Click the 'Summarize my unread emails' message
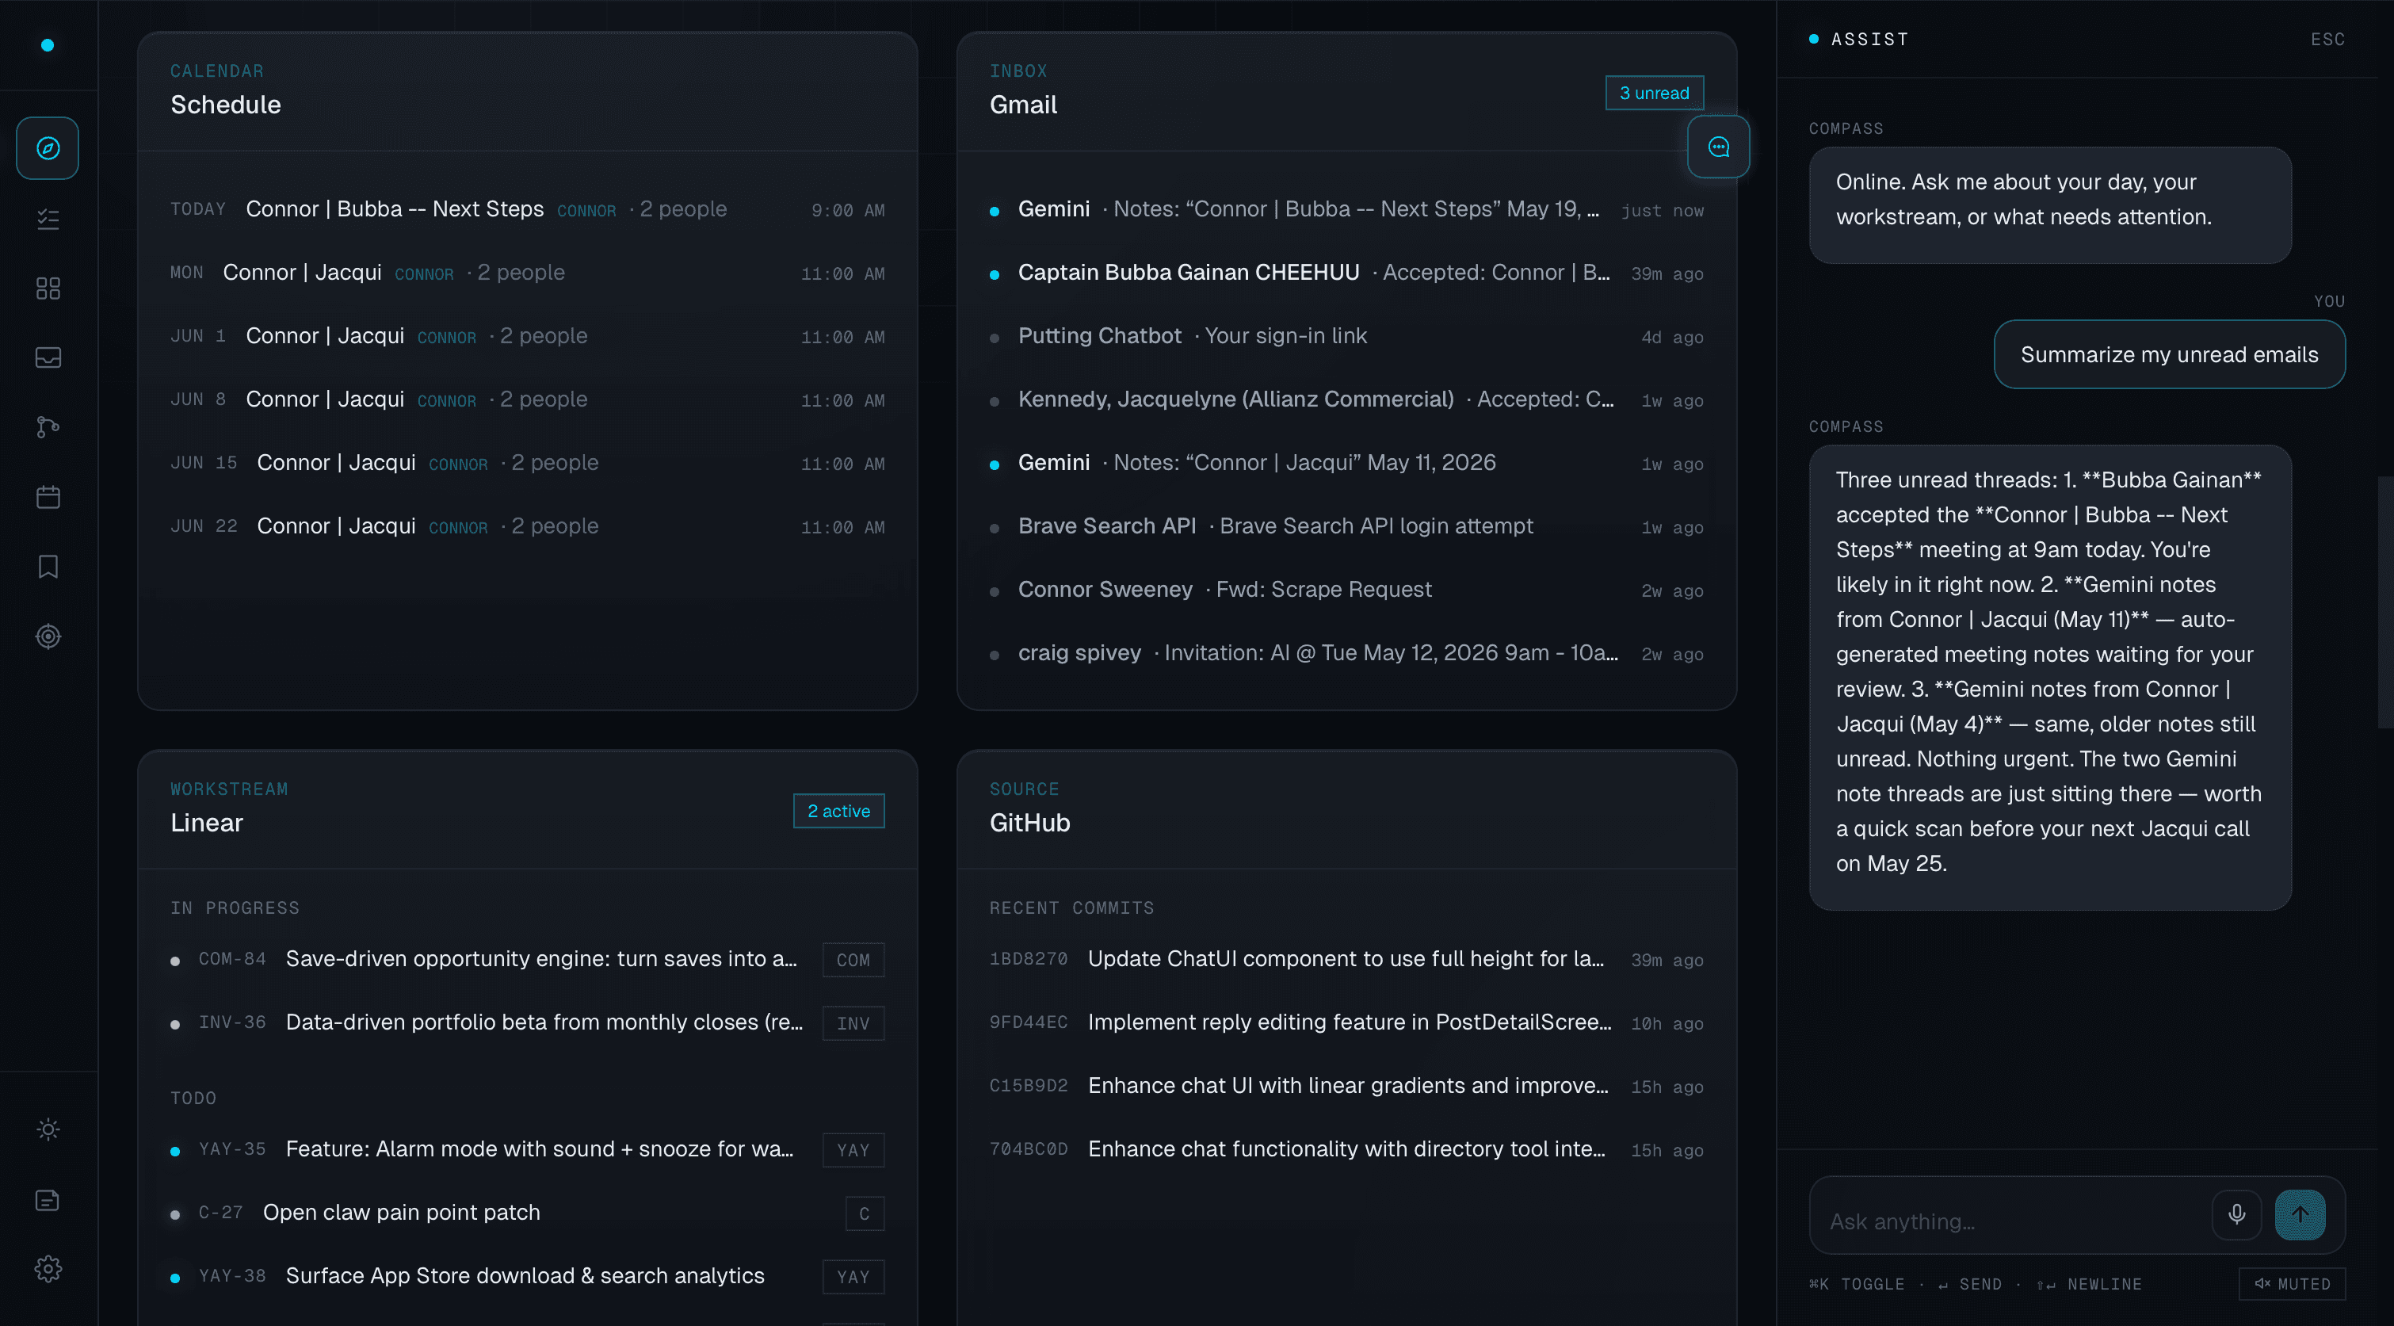 click(2169, 354)
